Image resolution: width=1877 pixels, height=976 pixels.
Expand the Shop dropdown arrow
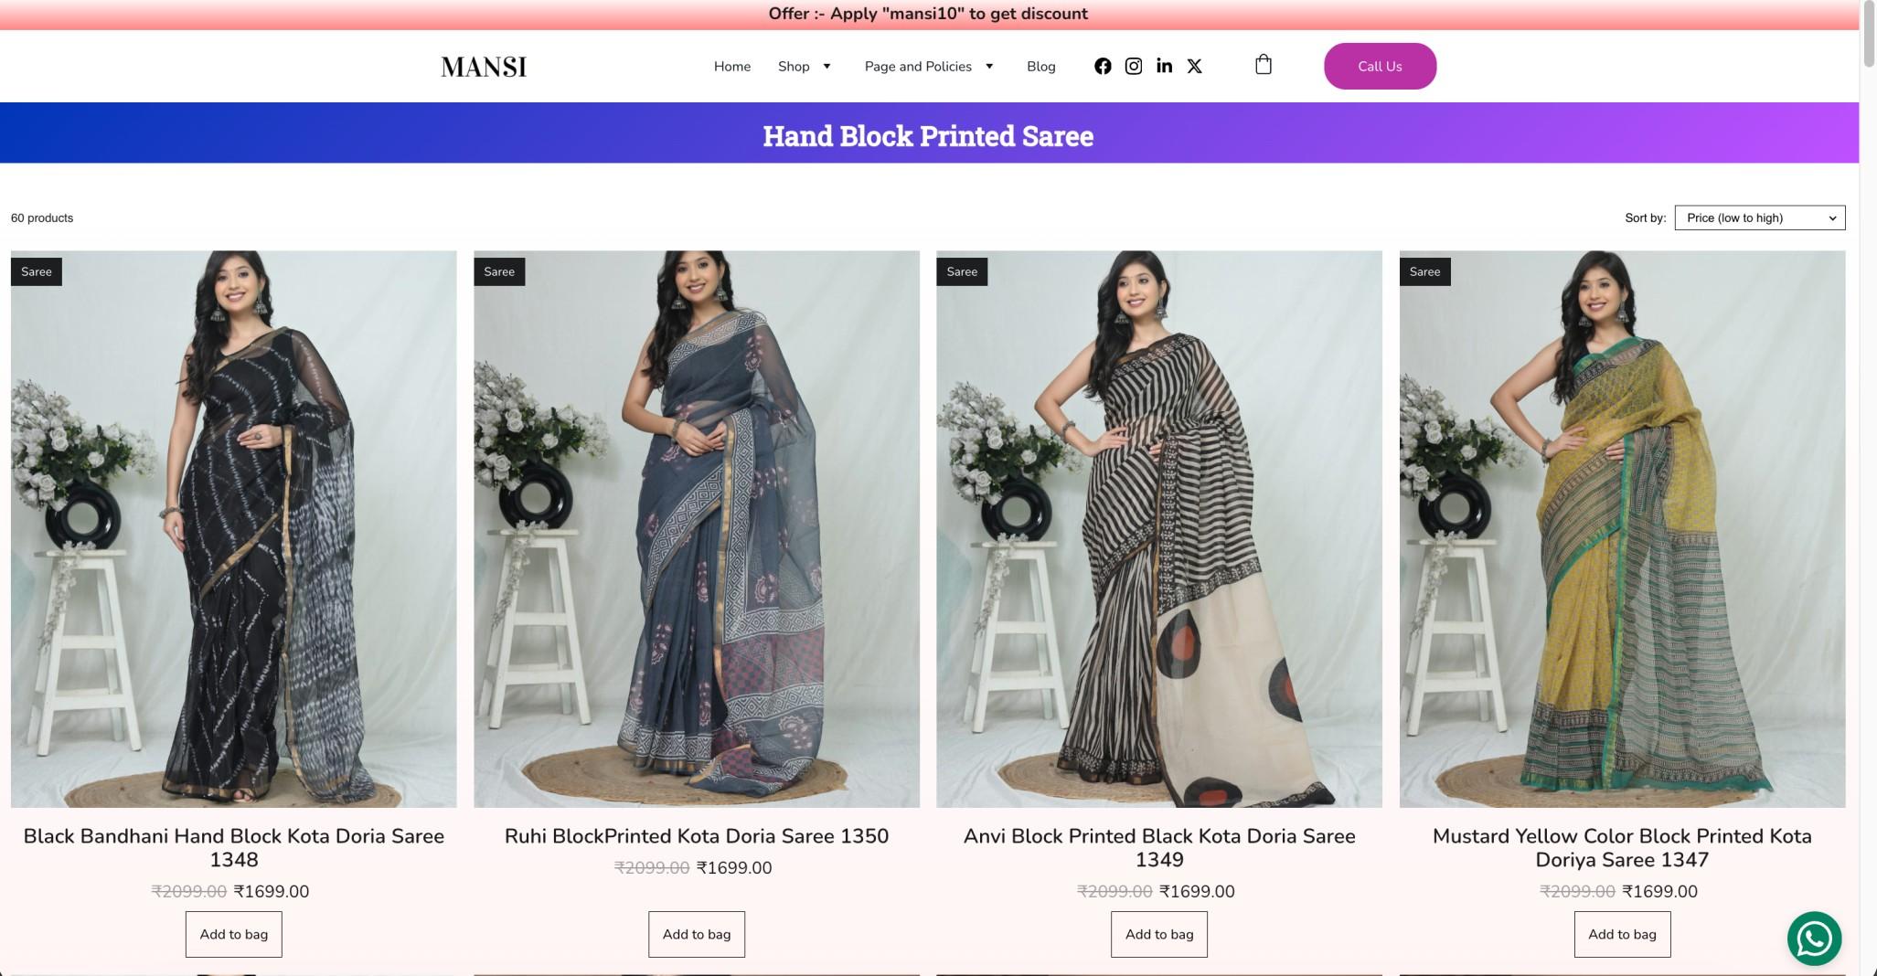pyautogui.click(x=827, y=66)
